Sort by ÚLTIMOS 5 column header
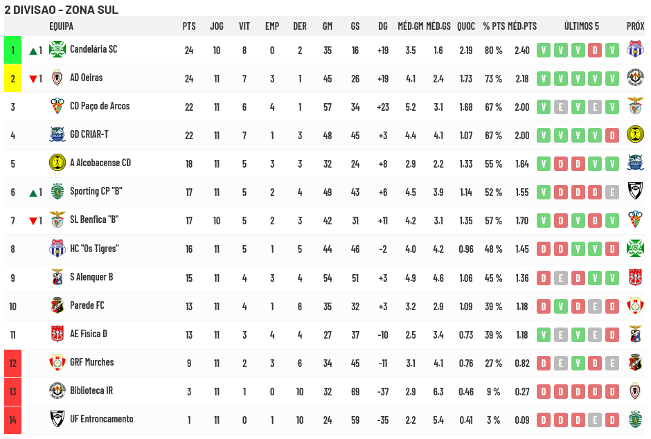Screen dimensions: 651x439 581,26
